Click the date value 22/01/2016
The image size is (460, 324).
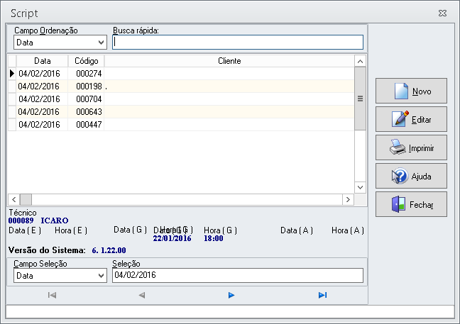172,238
